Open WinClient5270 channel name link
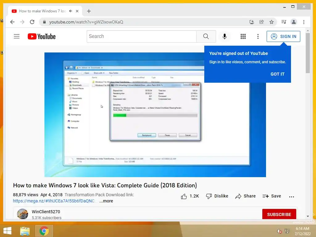This screenshot has width=316, height=237. (x=46, y=212)
